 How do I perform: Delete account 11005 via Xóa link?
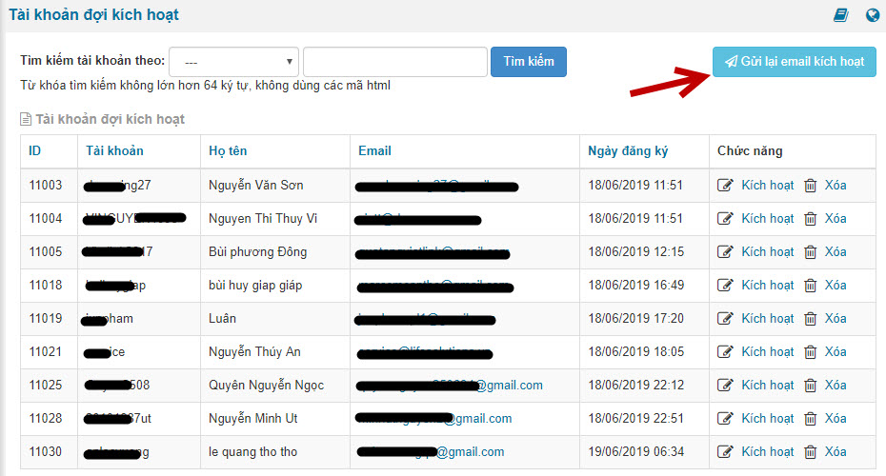tap(836, 252)
